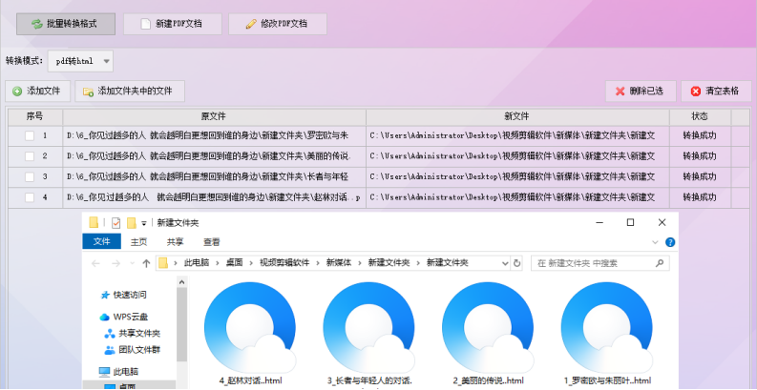Click the search magnifier icon
The image size is (757, 390).
[x=660, y=263]
